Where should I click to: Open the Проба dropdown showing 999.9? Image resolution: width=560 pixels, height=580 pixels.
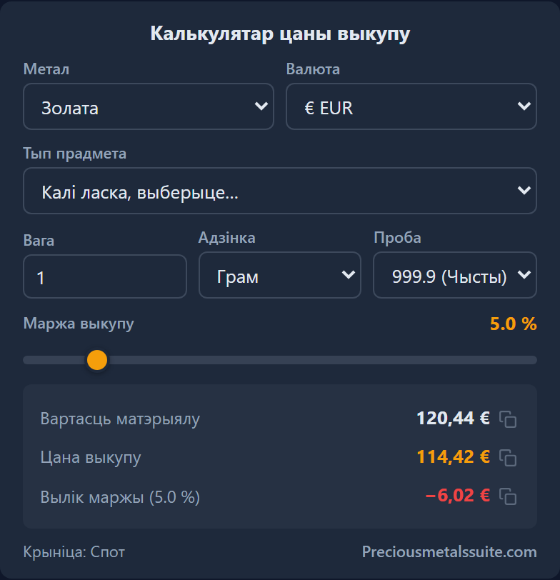455,275
